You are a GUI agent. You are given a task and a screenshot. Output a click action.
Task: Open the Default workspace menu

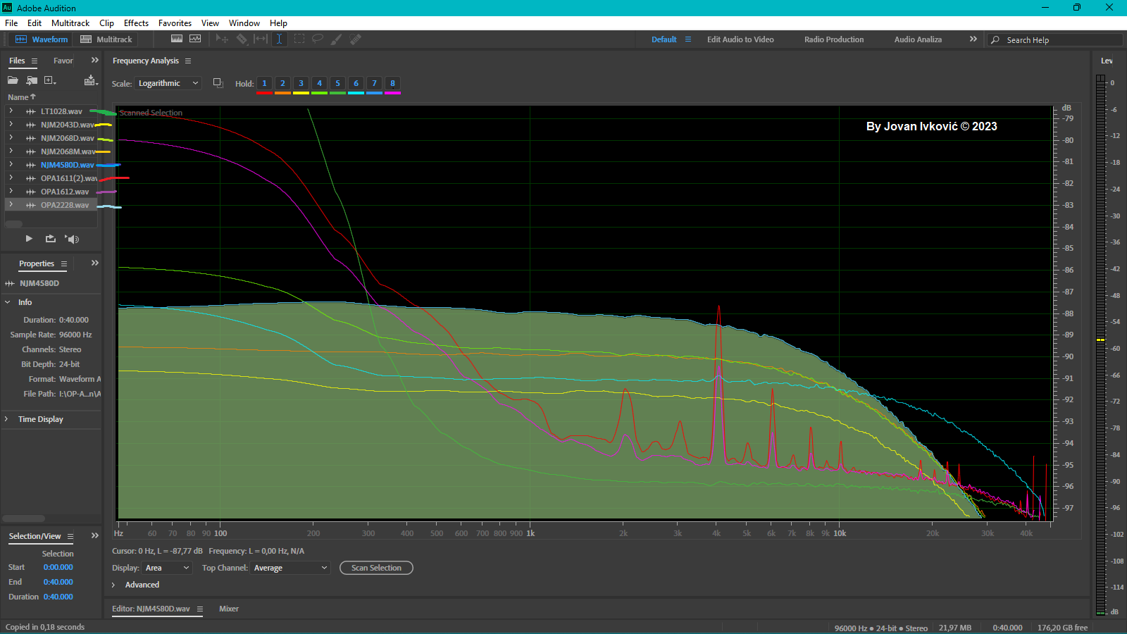tap(688, 39)
